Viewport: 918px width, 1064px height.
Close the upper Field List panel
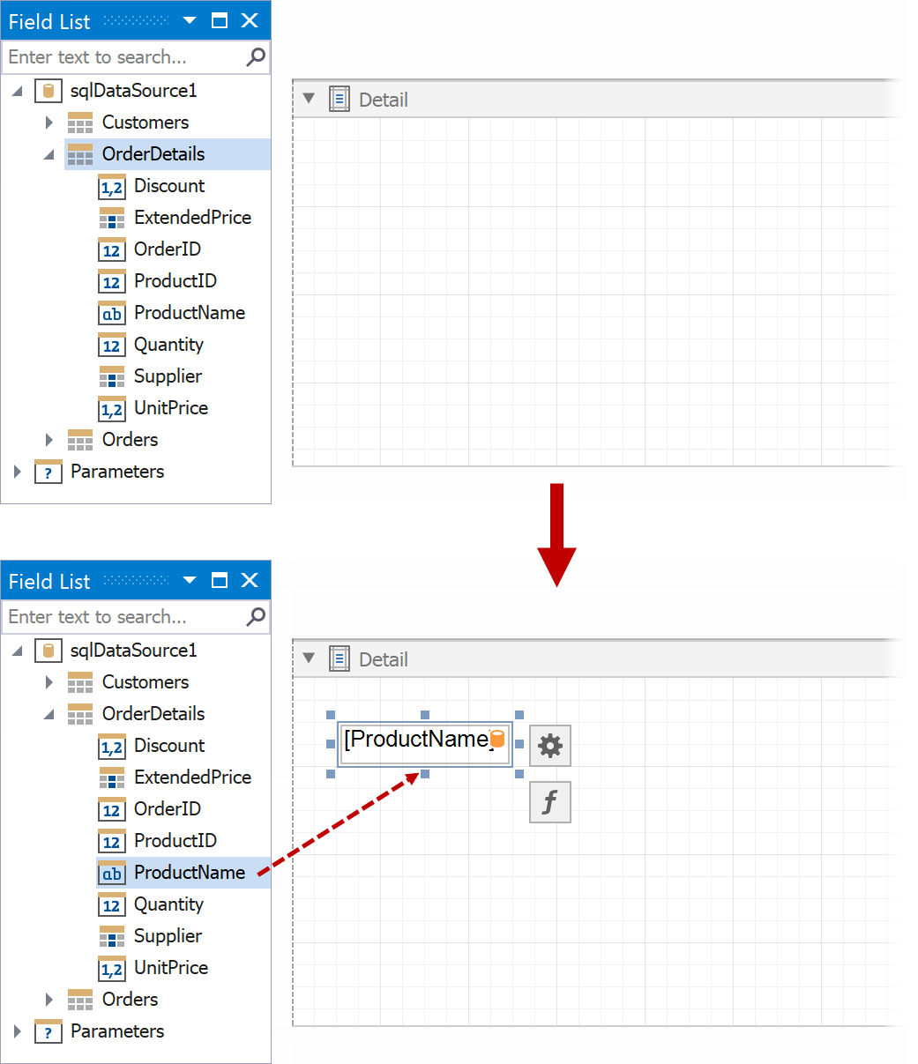[x=250, y=21]
